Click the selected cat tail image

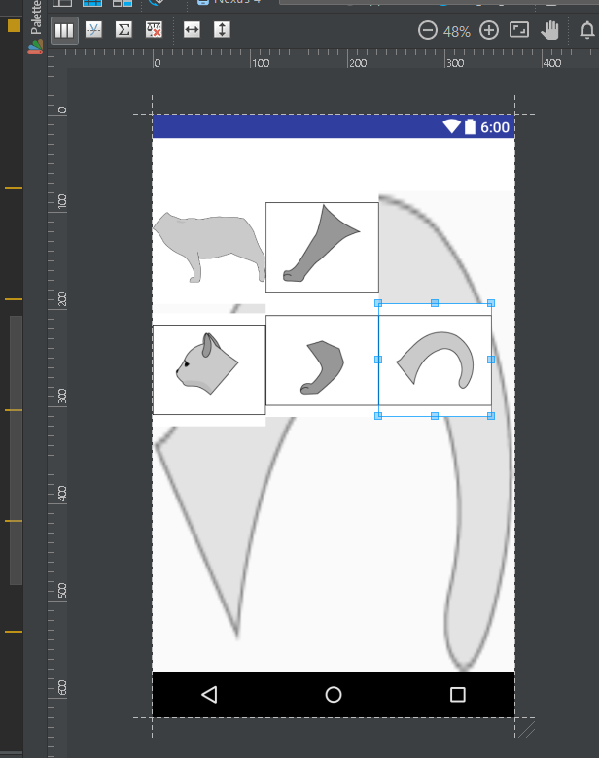[x=435, y=360]
